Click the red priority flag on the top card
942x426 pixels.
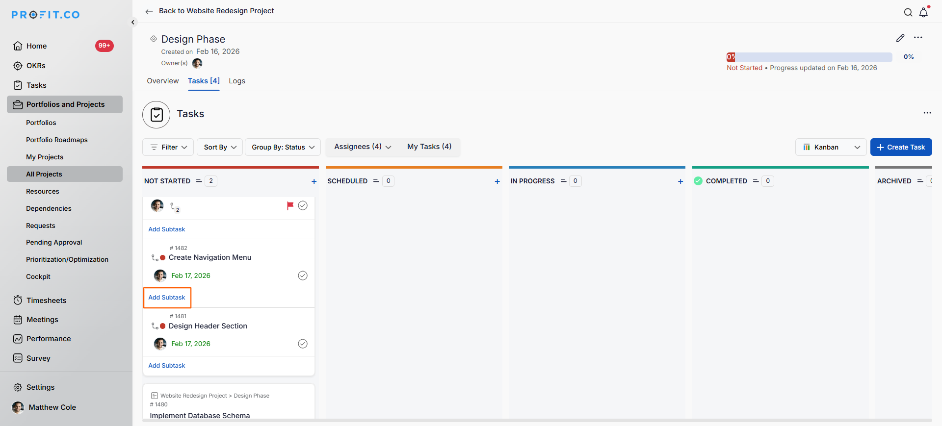click(290, 206)
